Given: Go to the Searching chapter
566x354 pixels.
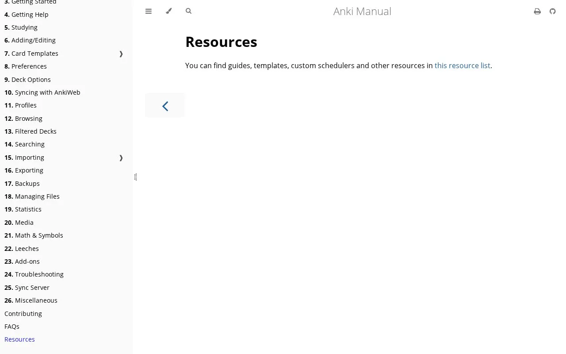Looking at the screenshot, I should pyautogui.click(x=24, y=144).
